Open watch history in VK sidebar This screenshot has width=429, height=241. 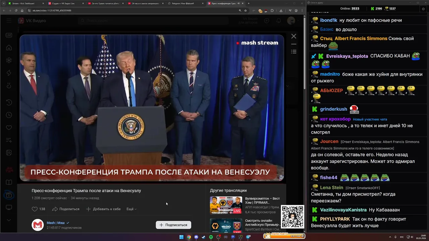click(9, 102)
